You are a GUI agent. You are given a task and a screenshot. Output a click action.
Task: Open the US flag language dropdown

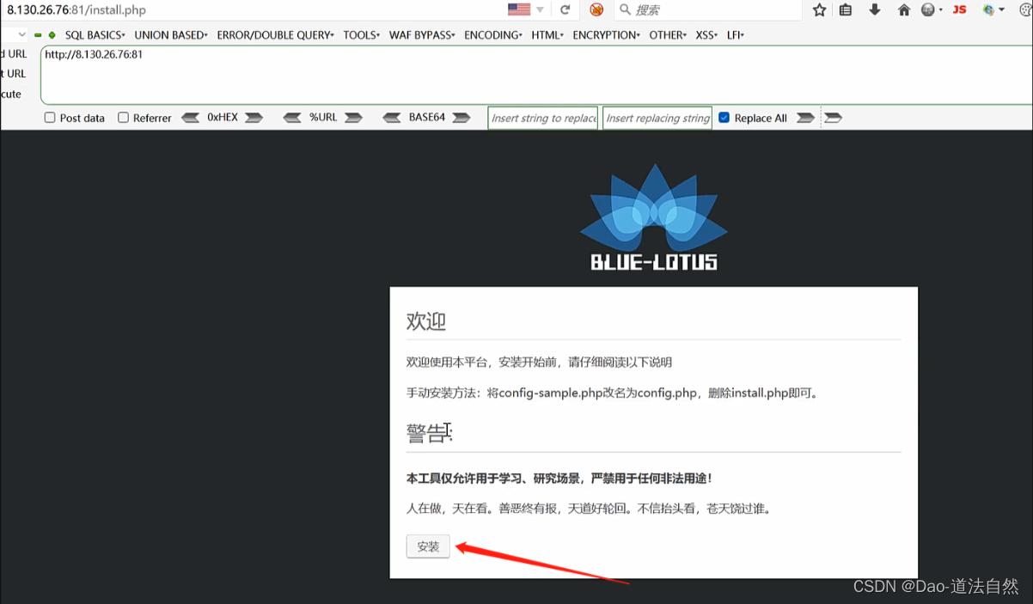[526, 9]
